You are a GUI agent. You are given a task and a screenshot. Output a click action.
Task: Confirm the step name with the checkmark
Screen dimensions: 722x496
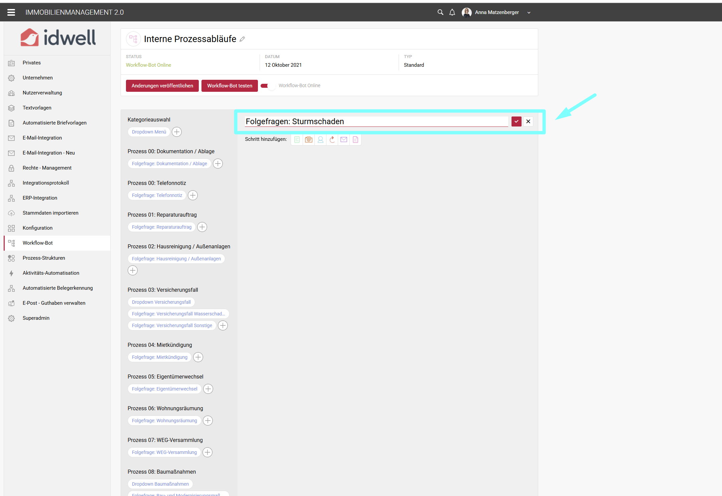click(516, 121)
